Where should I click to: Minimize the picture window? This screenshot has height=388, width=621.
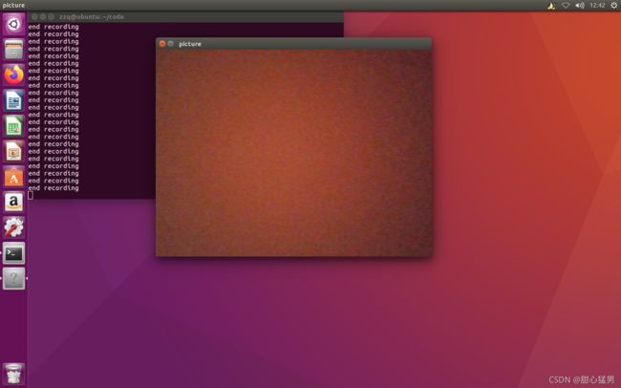click(x=171, y=44)
